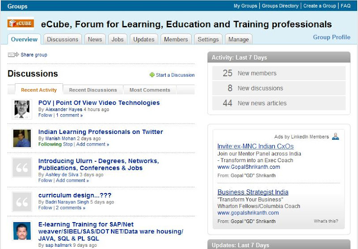Viewport: 358px width, 249px height.
Task: Open the News tab
Action: pos(95,39)
